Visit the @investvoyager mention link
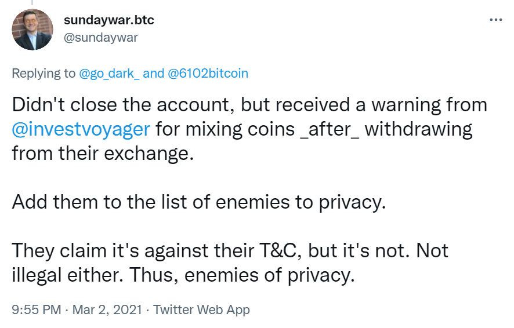 click(x=81, y=128)
